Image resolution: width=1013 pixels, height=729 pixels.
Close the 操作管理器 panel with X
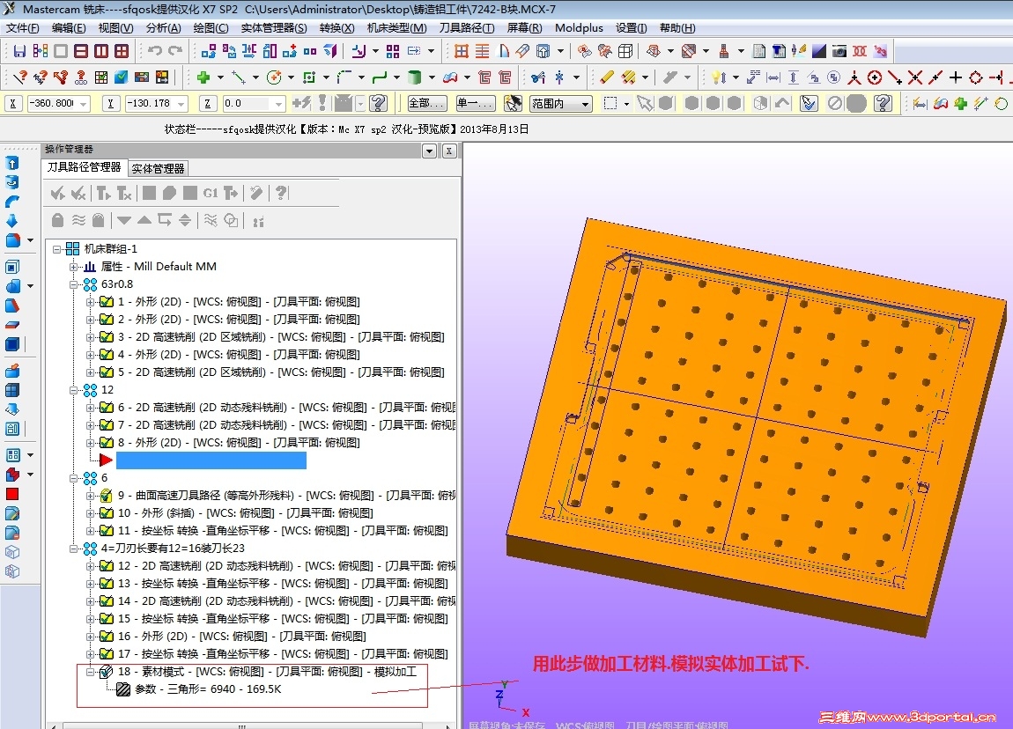[x=449, y=151]
